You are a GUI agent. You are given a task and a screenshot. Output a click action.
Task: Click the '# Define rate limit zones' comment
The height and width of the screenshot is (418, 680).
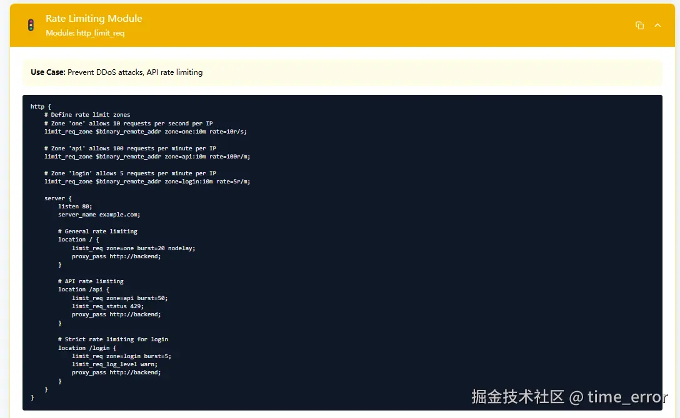pos(87,115)
